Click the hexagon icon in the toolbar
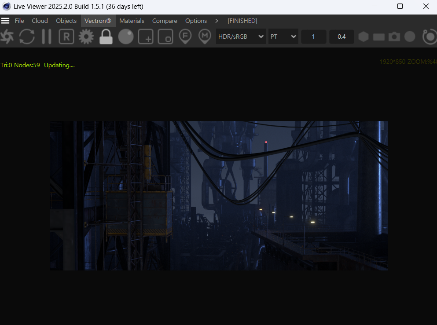This screenshot has height=325, width=437. pos(364,37)
